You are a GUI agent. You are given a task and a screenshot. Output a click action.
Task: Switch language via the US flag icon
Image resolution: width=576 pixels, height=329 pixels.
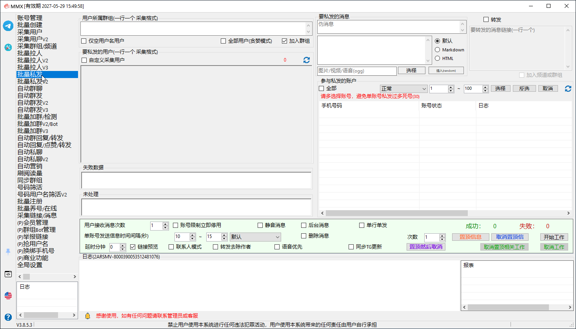click(8, 295)
